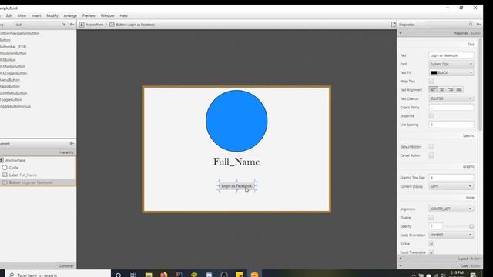
Task: Open the Alignment CENTER_LEFT dropdown
Action: click(x=451, y=209)
